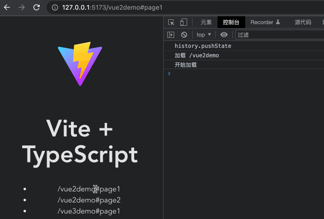The height and width of the screenshot is (219, 324).
Task: Click the Vite logo image
Action: (80, 64)
